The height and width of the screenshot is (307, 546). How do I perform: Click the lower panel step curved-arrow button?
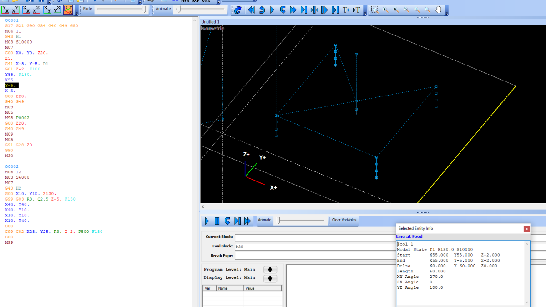coord(227,221)
